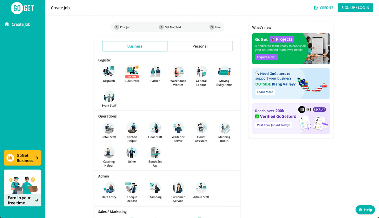
Task: Select the Dispatch job icon
Action: (x=109, y=72)
